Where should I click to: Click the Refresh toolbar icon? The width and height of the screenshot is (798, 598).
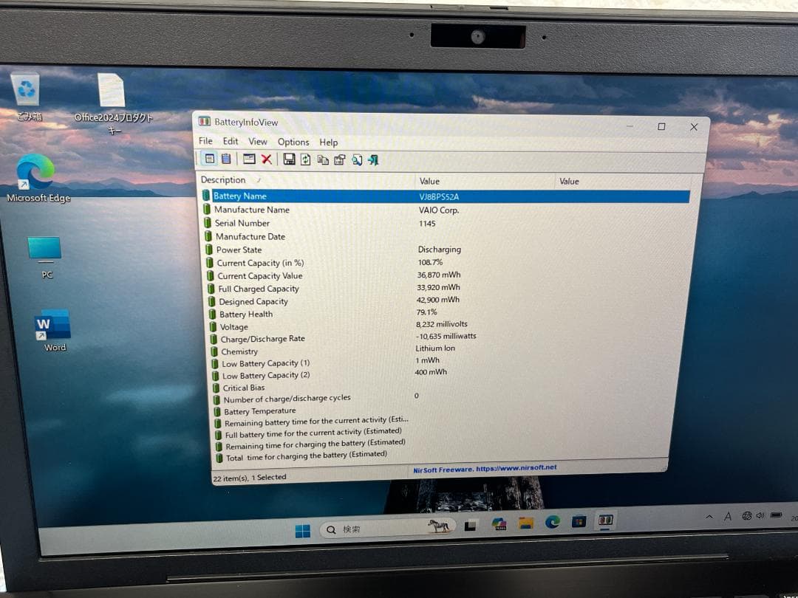point(306,159)
